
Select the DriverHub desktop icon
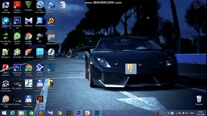17,53
